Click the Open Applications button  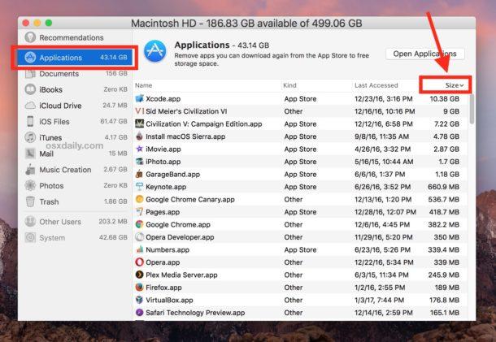pyautogui.click(x=424, y=54)
